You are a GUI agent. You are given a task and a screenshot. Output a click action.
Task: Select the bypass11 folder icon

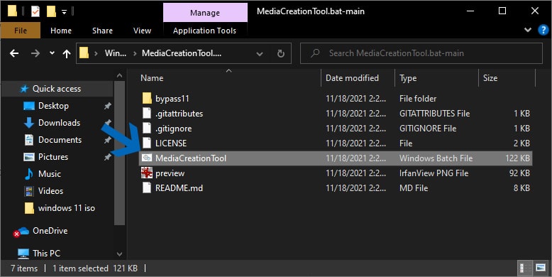coord(147,98)
